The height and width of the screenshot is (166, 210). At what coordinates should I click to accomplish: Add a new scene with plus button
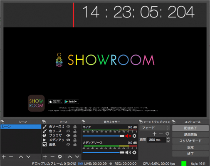[x=4, y=157]
